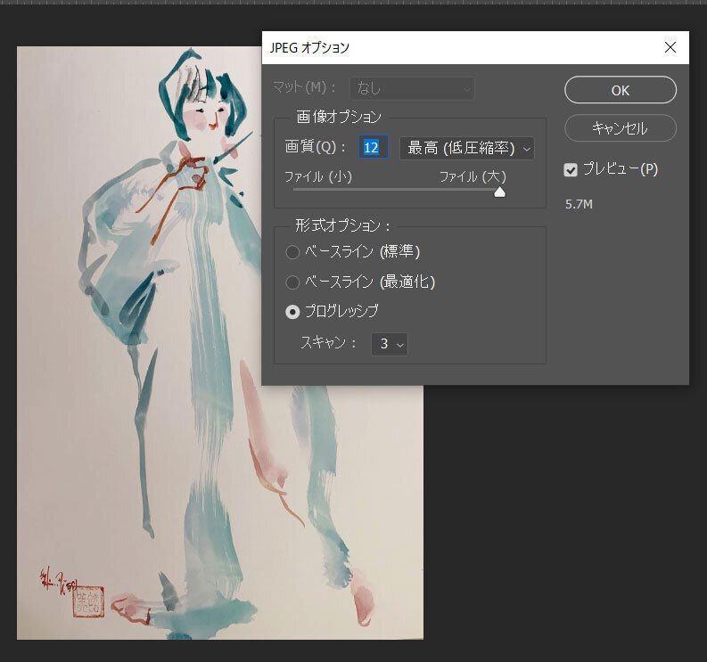Select ベースライン (標準) radio button
This screenshot has width=707, height=662.
click(x=292, y=252)
